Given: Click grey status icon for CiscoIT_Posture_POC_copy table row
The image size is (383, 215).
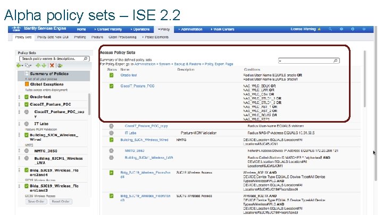Looking at the screenshot, I should (x=111, y=126).
